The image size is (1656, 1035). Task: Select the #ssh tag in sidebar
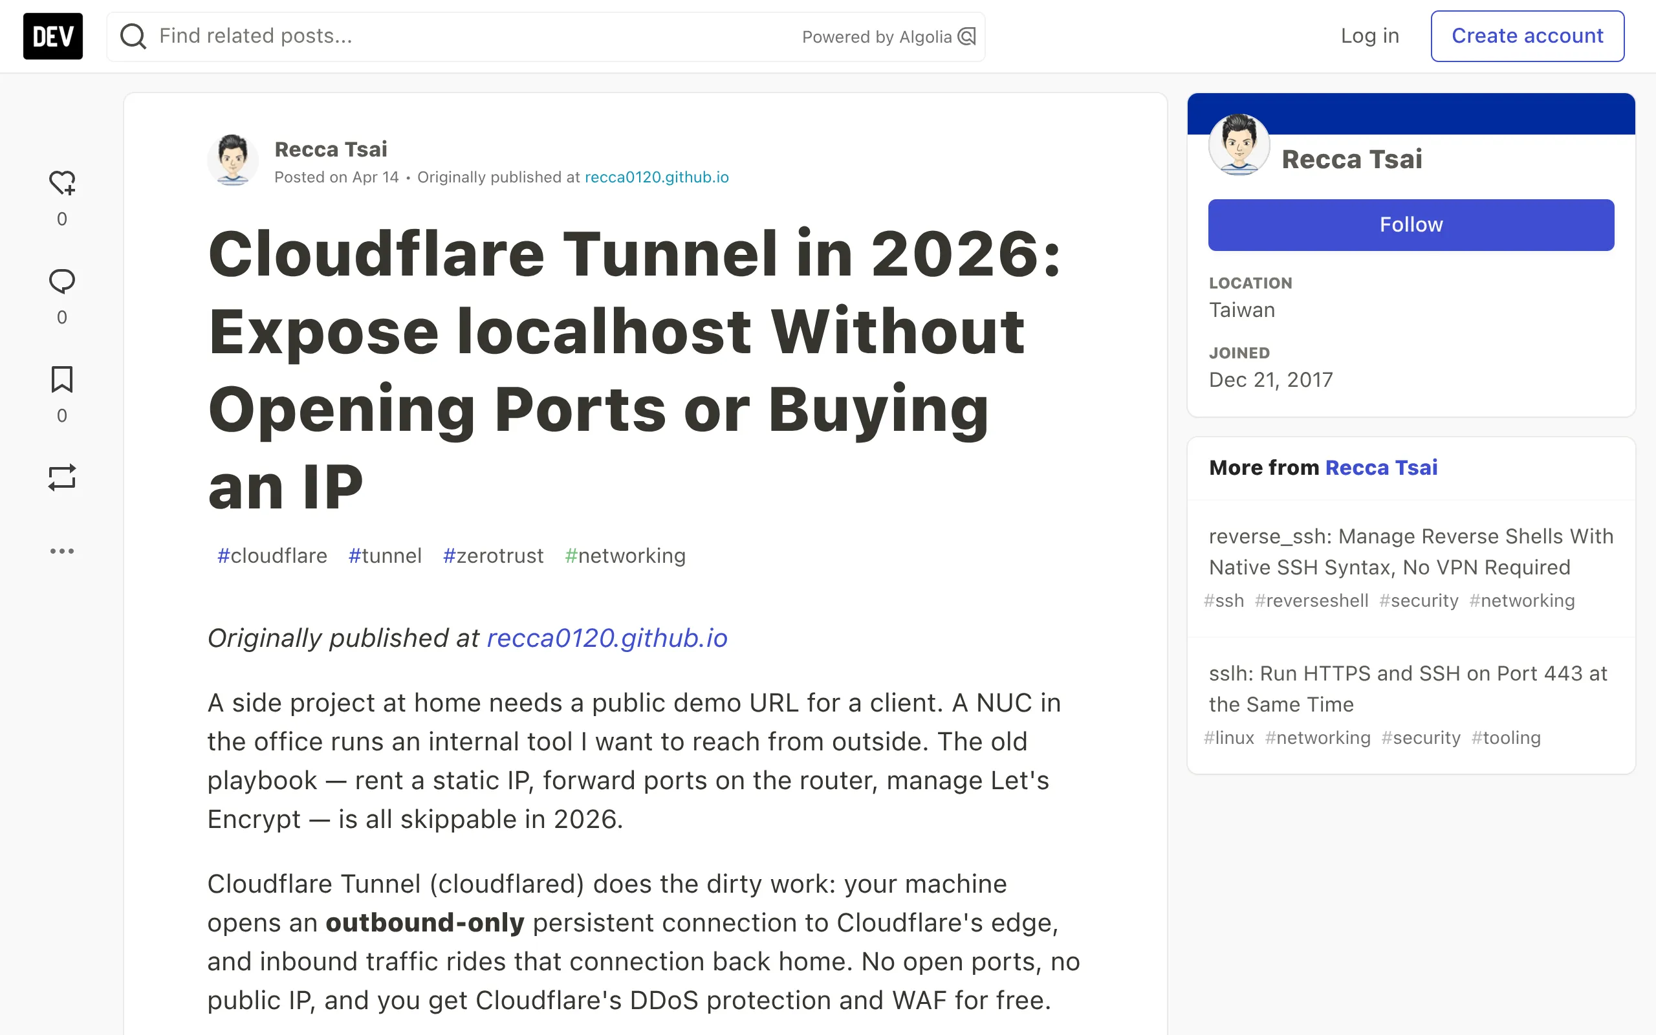pyautogui.click(x=1223, y=601)
